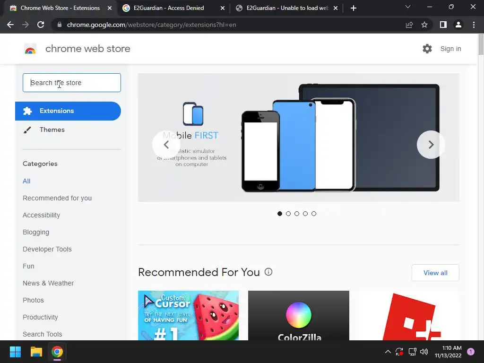Click the page vertical scrollbar thumb
The height and width of the screenshot is (363, 484).
tap(481, 45)
